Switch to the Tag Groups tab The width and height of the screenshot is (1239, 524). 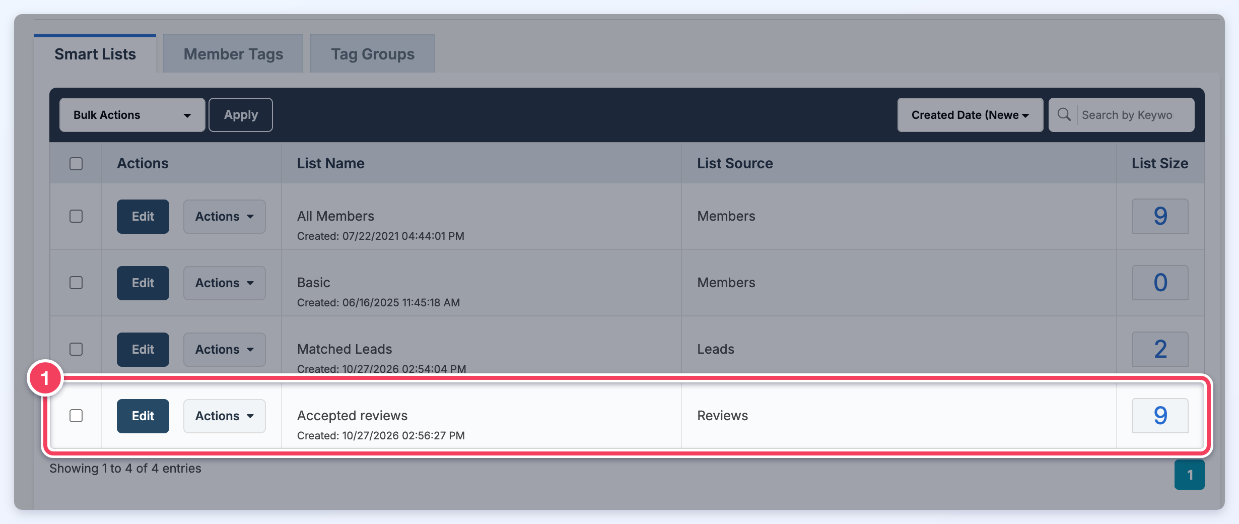pyautogui.click(x=373, y=54)
